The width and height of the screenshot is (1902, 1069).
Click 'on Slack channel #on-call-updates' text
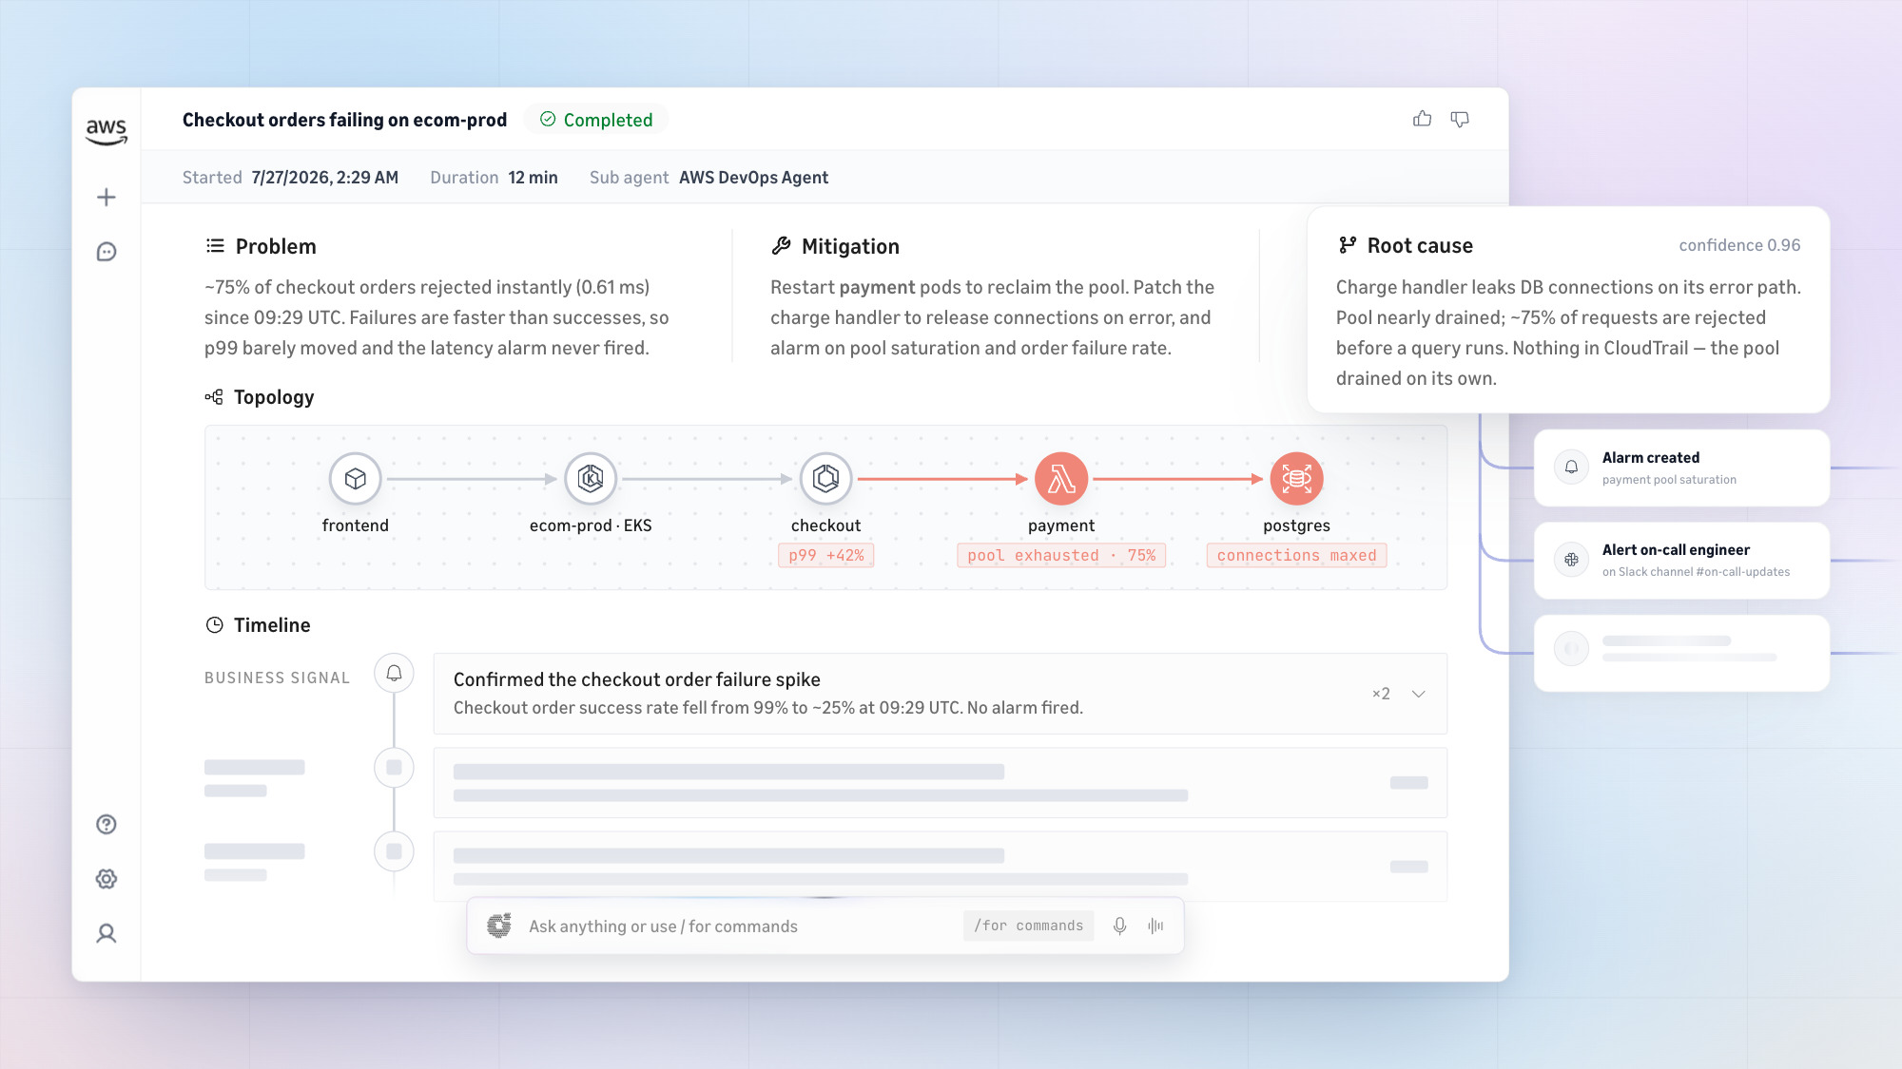(x=1696, y=572)
